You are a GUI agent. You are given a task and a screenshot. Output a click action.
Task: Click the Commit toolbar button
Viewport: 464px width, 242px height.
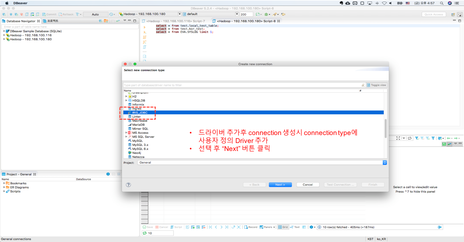tap(49, 14)
